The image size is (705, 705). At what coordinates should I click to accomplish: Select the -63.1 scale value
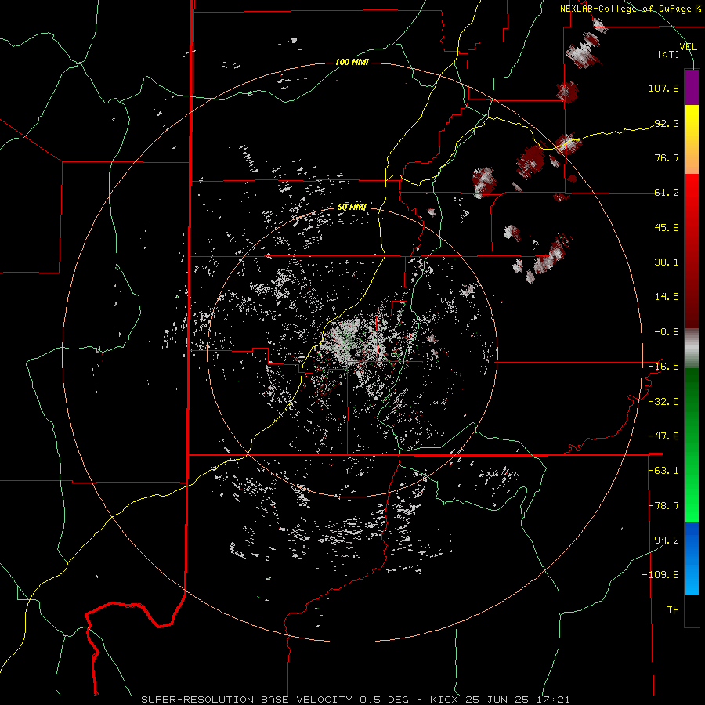663,471
